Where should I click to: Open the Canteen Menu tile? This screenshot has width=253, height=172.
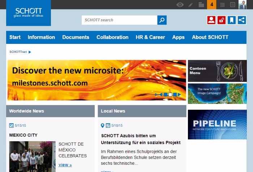217,71
